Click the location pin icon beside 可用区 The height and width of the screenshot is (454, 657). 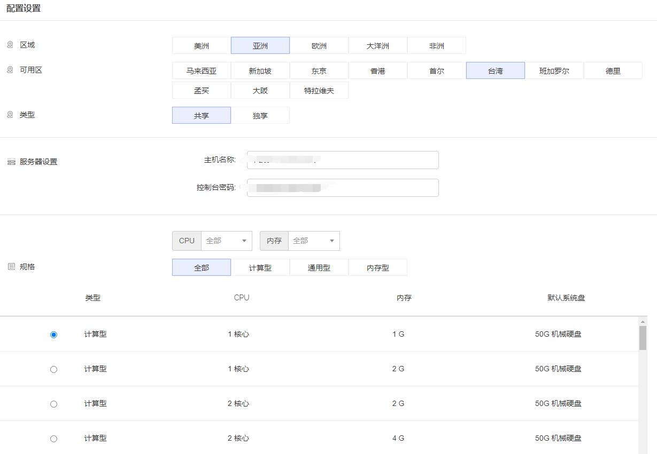click(10, 70)
